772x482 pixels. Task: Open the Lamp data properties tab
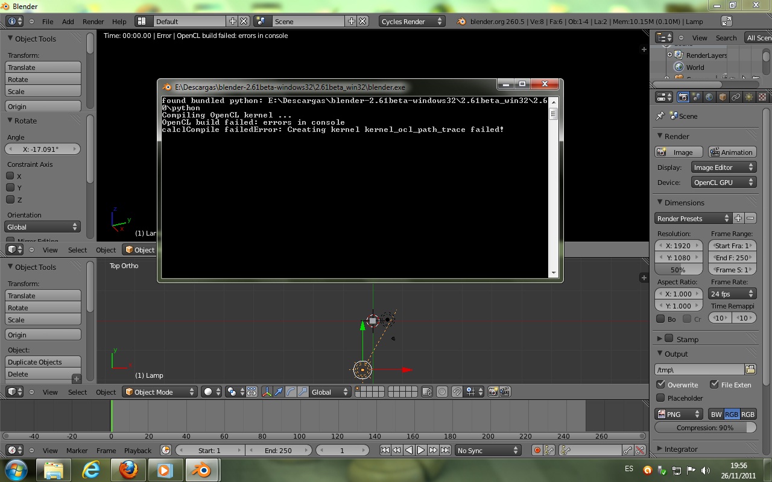coord(749,97)
